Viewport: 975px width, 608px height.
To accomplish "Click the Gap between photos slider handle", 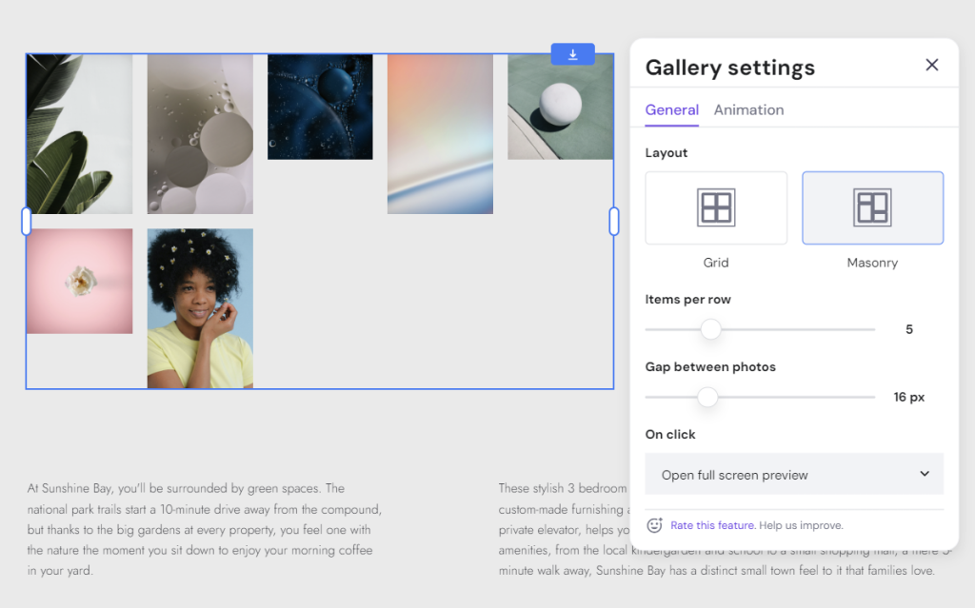I will pyautogui.click(x=706, y=397).
